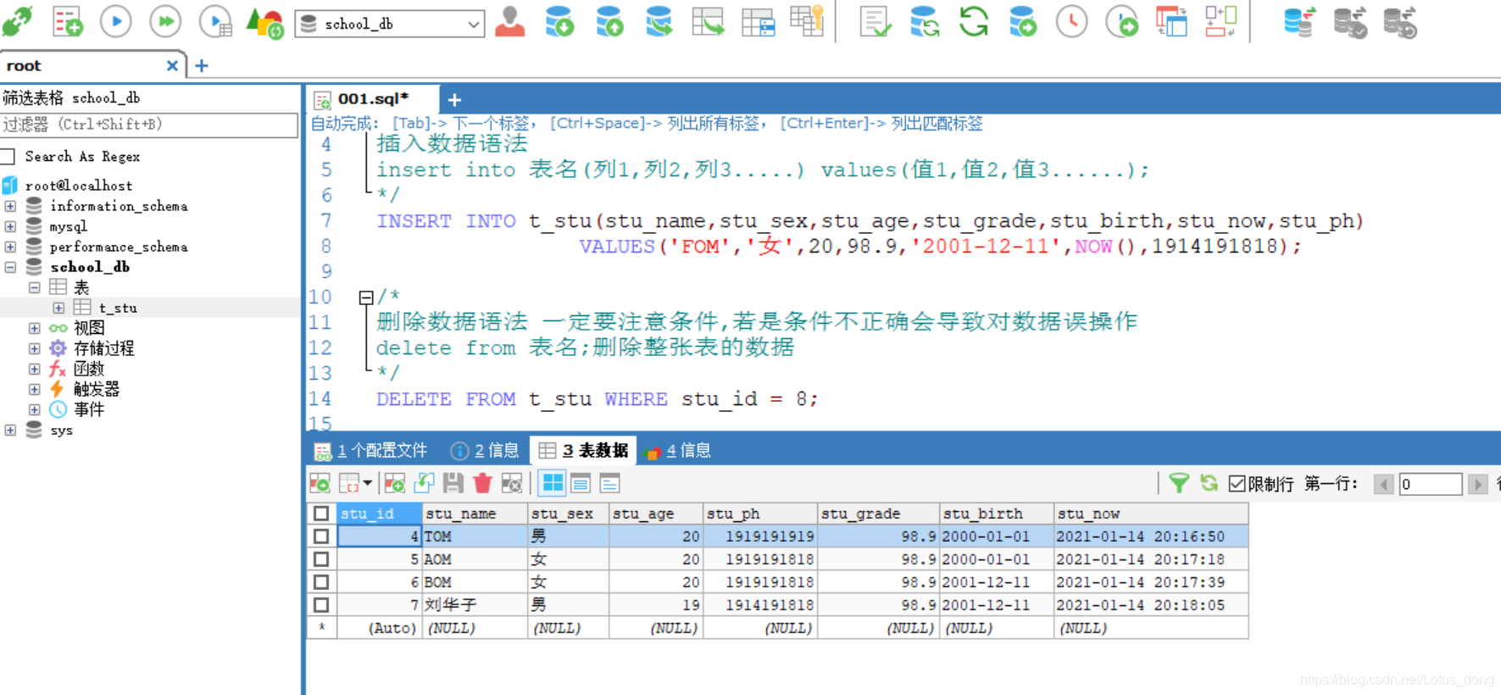
Task: Open the schema designer boxes icon
Action: click(1220, 22)
